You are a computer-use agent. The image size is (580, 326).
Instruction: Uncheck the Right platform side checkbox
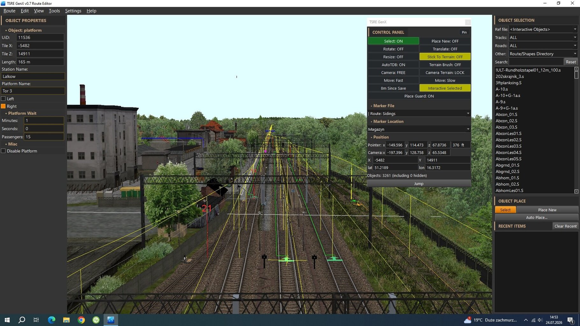(x=3, y=106)
